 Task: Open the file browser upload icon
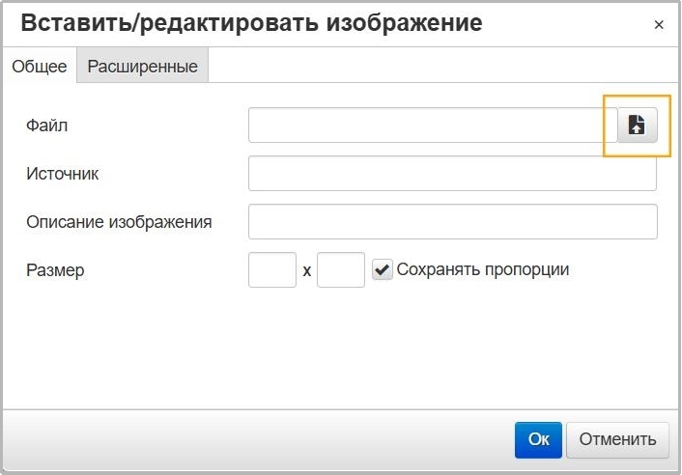(x=637, y=126)
